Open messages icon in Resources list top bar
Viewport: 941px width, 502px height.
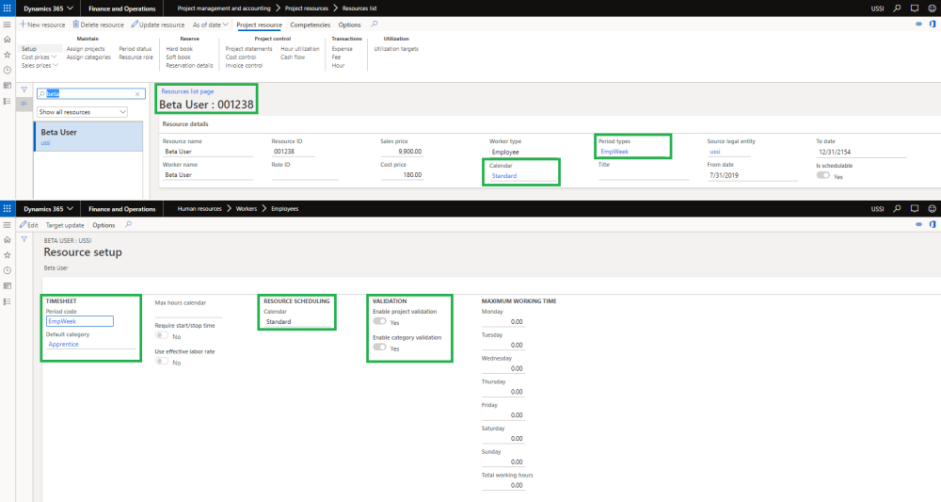pos(914,8)
